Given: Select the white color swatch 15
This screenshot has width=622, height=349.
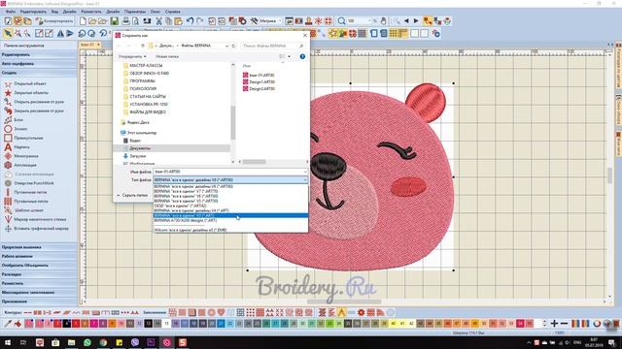Looking at the screenshot, I should 166,324.
